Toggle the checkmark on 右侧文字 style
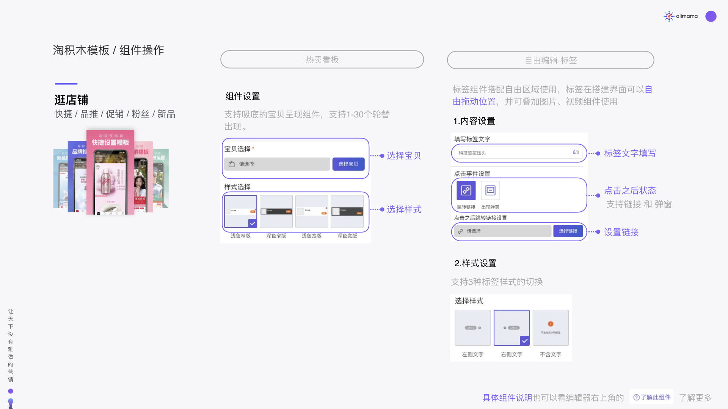The width and height of the screenshot is (728, 409). pyautogui.click(x=525, y=341)
